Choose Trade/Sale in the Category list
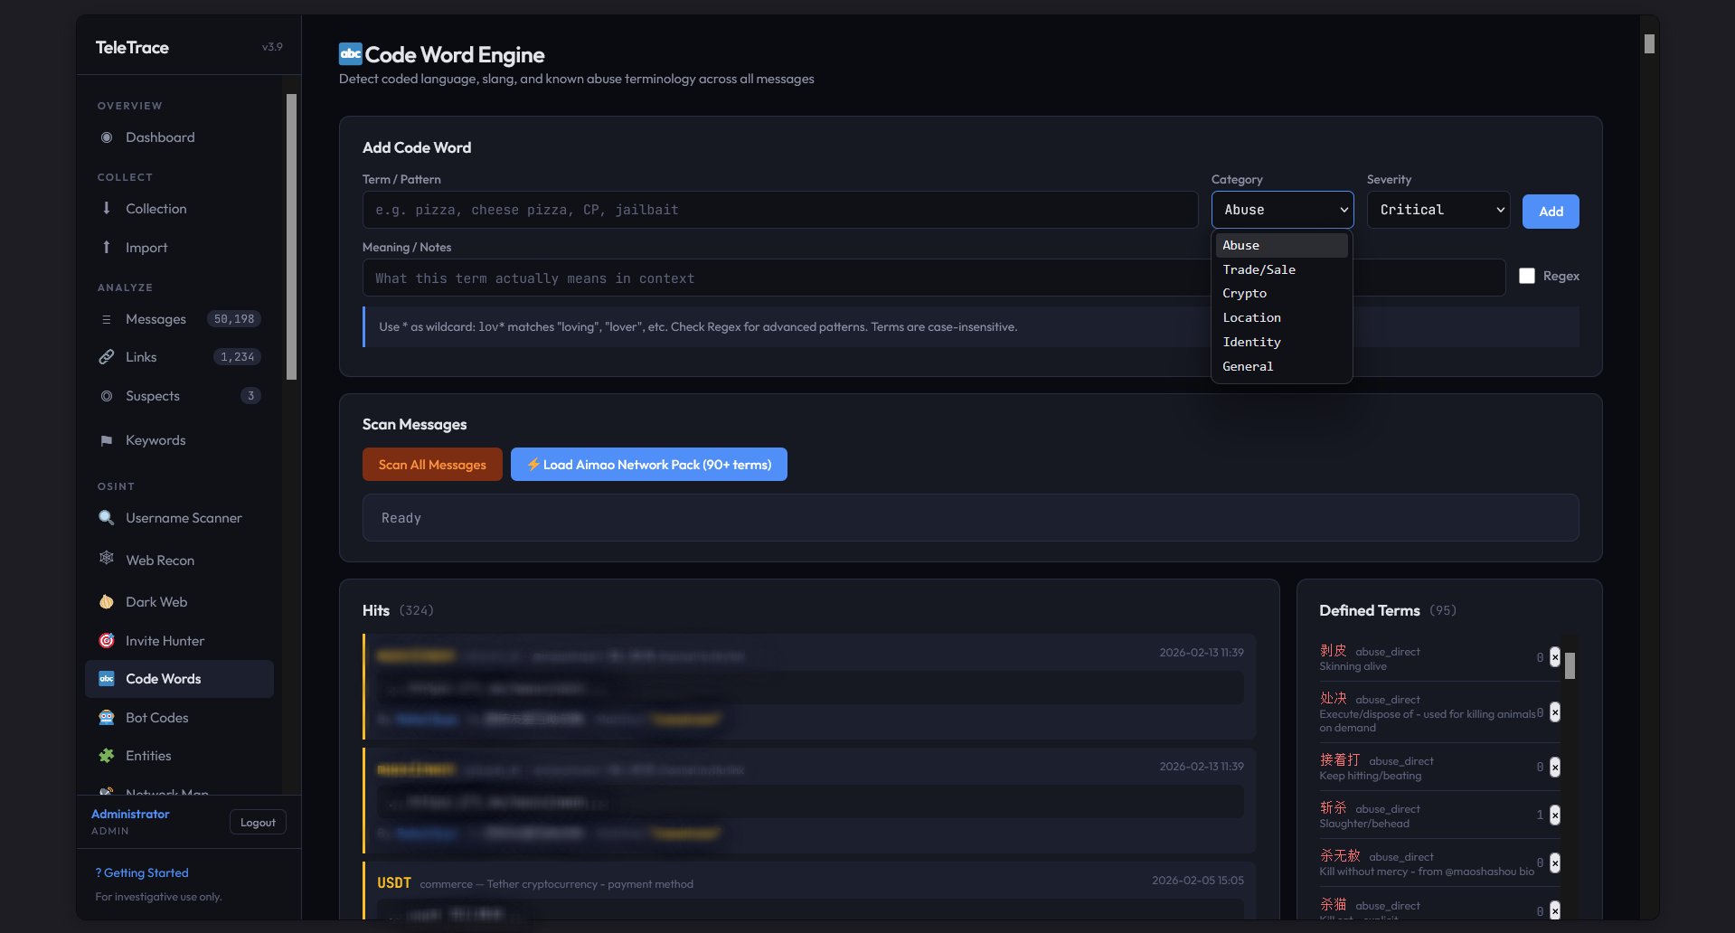Viewport: 1735px width, 933px height. (1259, 269)
